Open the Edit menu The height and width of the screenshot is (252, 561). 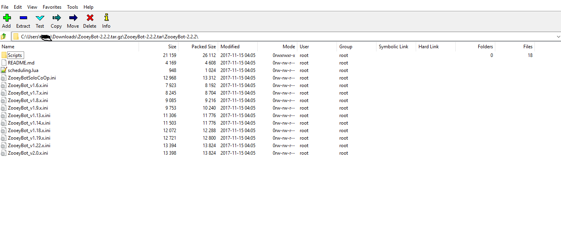(x=18, y=7)
